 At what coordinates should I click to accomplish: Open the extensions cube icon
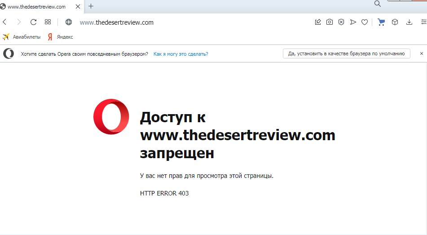tap(395, 22)
